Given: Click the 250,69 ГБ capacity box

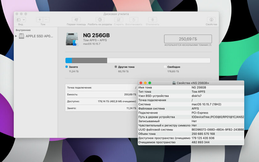Looking at the screenshot, I should click(188, 39).
